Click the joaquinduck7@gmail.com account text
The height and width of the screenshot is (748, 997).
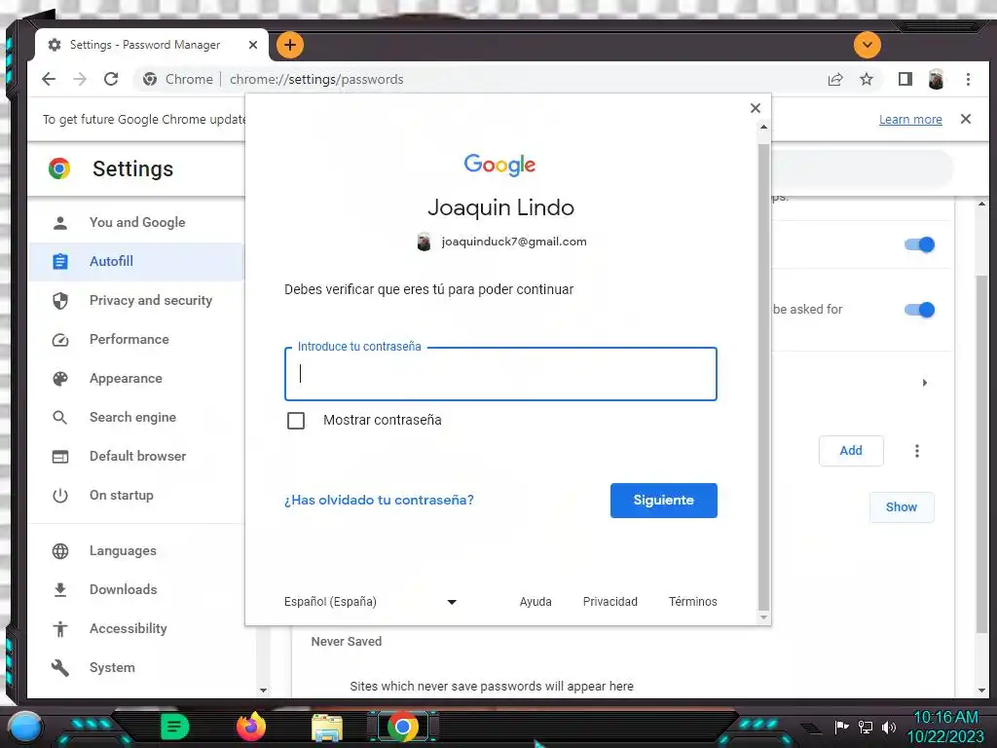coord(514,242)
